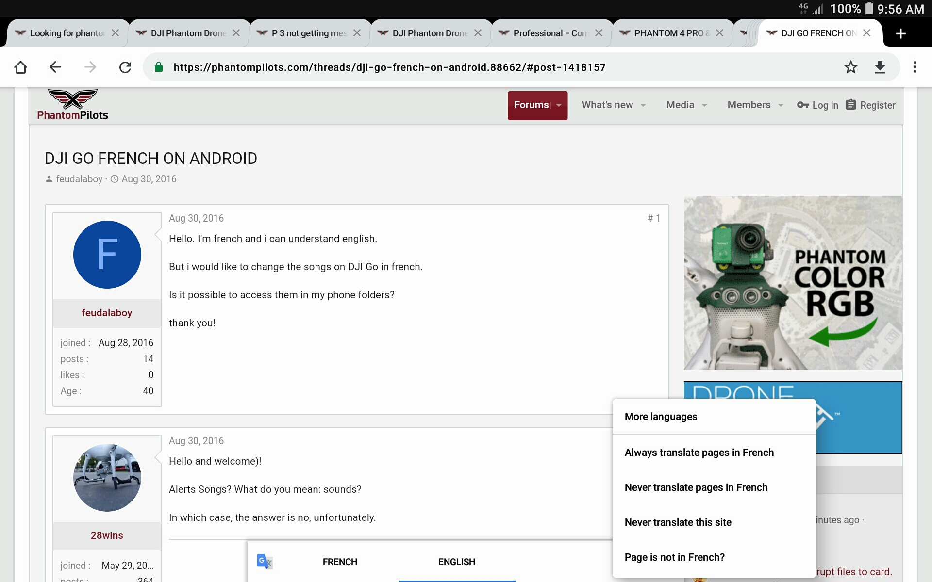The image size is (932, 582).
Task: Click the 28wins drone avatar
Action: click(107, 477)
